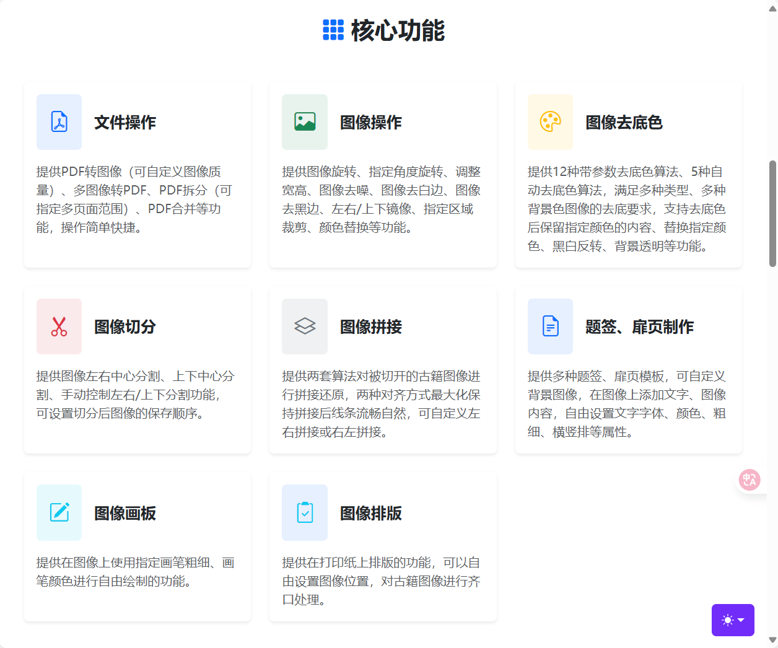The width and height of the screenshot is (778, 648).
Task: Click the scrollbar down arrow
Action: [x=772, y=640]
